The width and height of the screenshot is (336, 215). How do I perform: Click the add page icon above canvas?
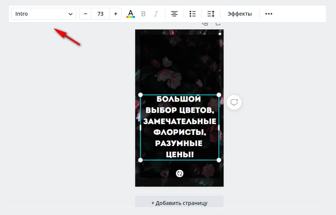pyautogui.click(x=218, y=24)
